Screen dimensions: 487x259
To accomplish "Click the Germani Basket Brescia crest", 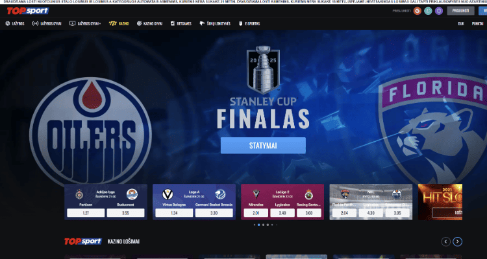I will click(x=220, y=194).
